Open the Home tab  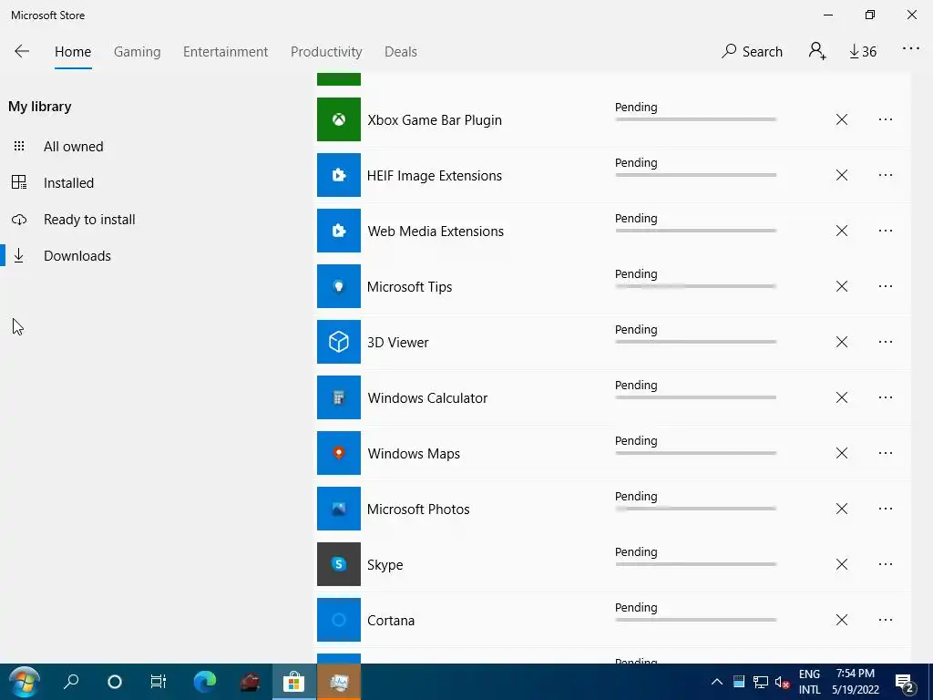click(73, 52)
